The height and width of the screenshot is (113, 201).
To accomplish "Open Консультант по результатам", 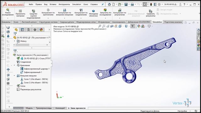I will pos(120,12).
